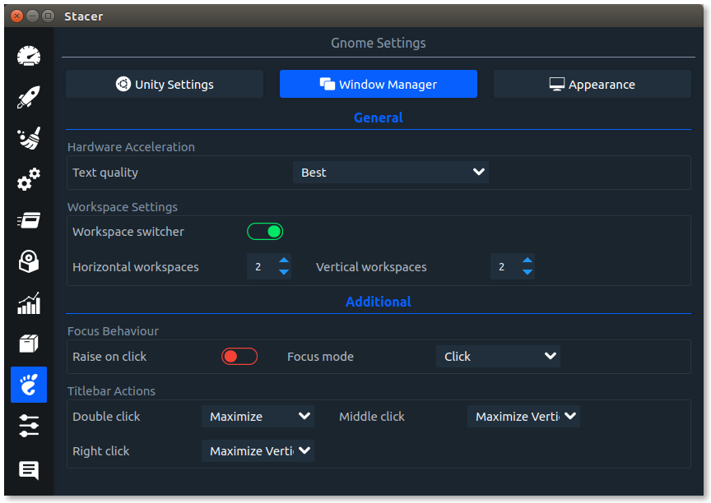Image resolution: width=711 pixels, height=503 pixels.
Task: Expand the Text quality dropdown
Action: pos(390,172)
